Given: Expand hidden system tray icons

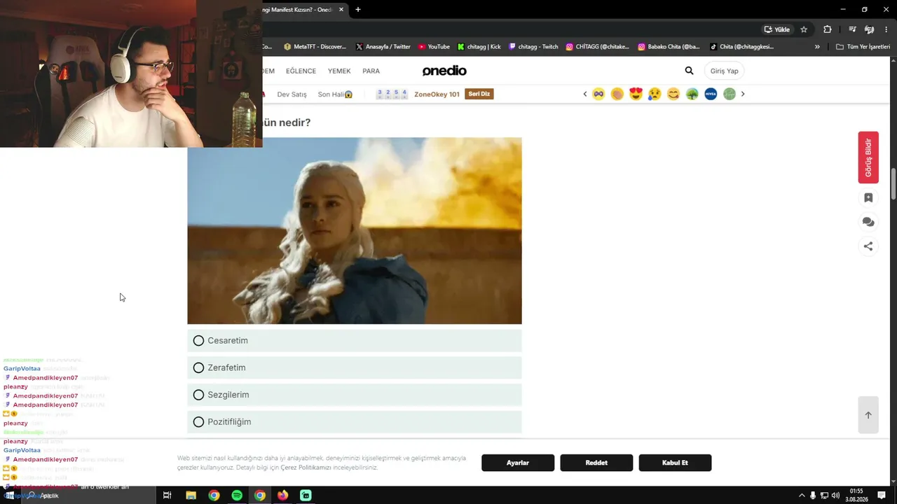Looking at the screenshot, I should [x=802, y=496].
